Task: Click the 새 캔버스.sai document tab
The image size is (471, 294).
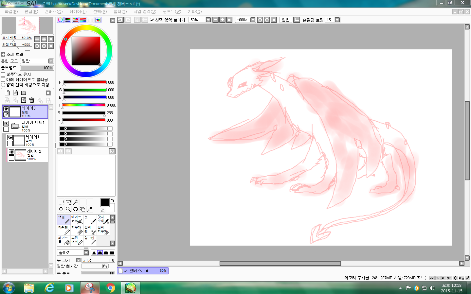Action: coord(142,271)
